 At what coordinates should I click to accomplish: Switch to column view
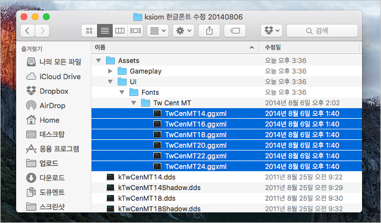120,31
